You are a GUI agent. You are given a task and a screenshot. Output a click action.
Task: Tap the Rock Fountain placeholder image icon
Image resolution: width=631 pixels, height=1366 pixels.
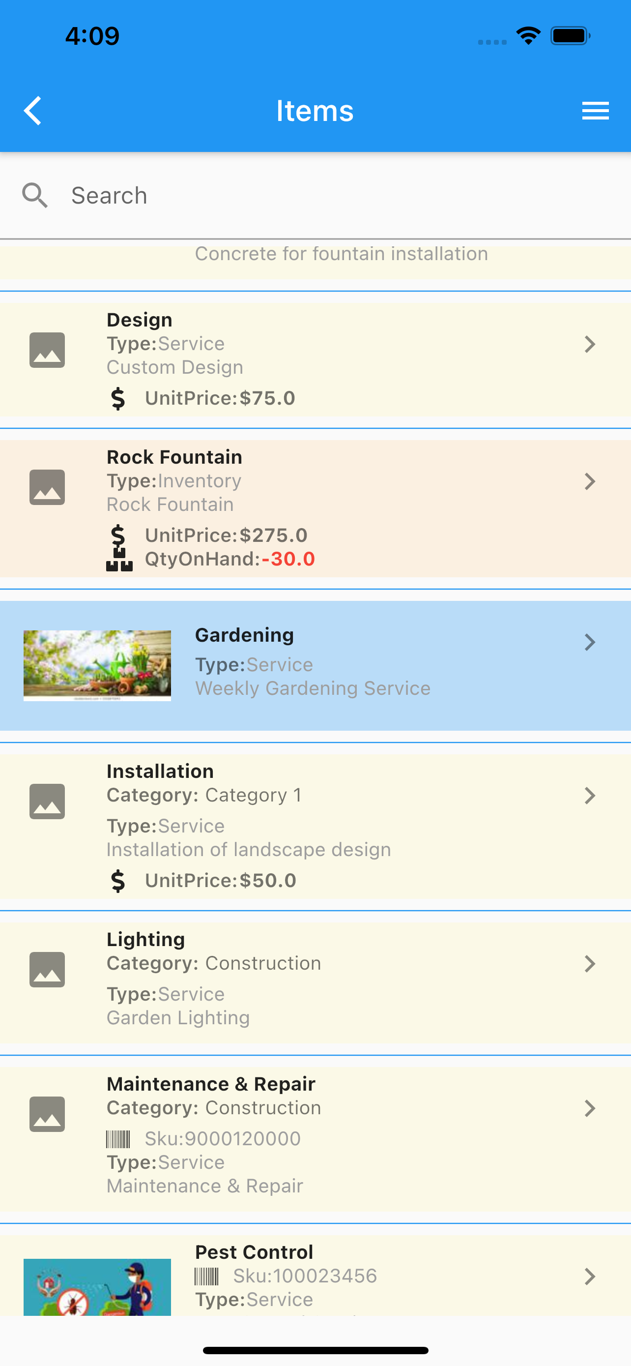point(47,487)
